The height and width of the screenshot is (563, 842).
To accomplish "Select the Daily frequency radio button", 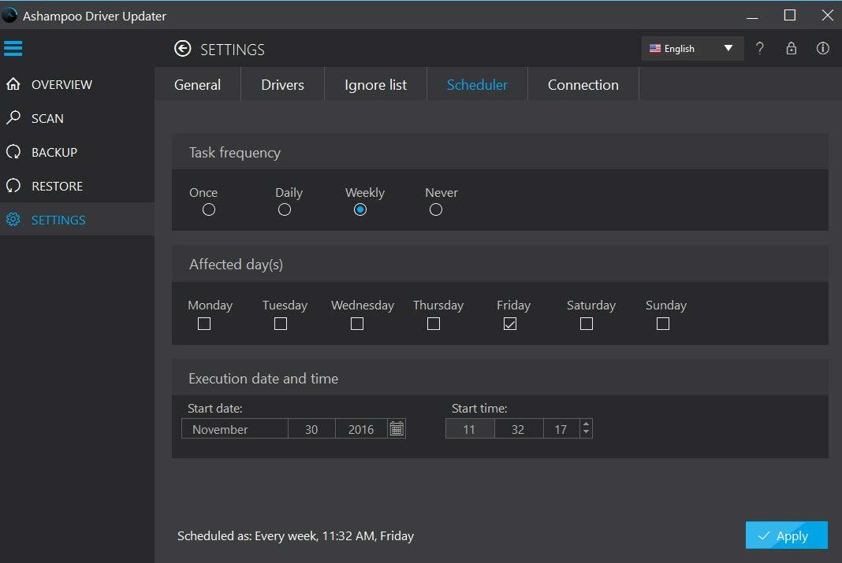I will 285,209.
